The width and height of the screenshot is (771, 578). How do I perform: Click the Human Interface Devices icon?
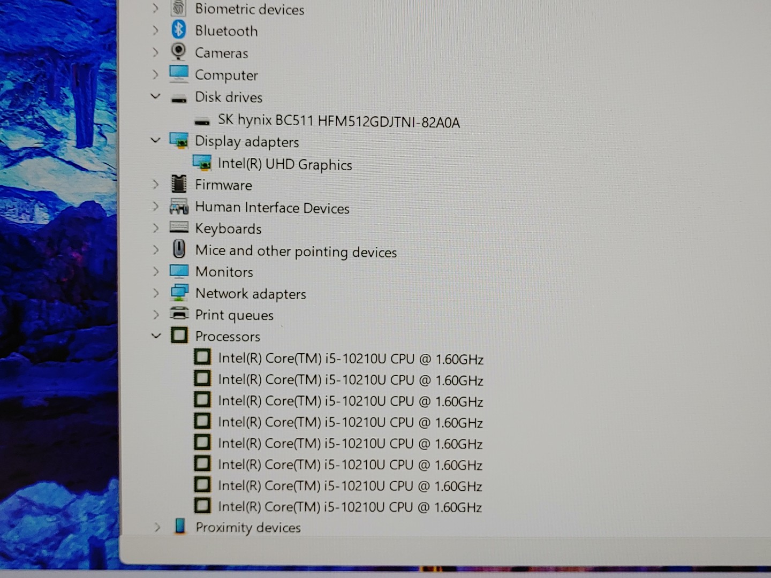pos(179,207)
